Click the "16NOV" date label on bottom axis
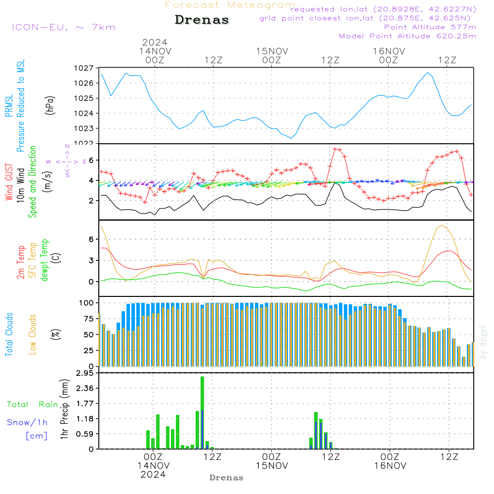 (x=390, y=466)
